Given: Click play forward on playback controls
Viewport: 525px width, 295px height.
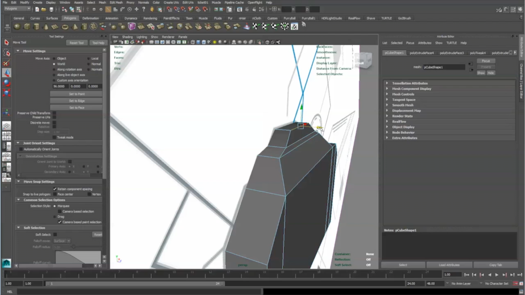Looking at the screenshot, I should pyautogui.click(x=497, y=275).
